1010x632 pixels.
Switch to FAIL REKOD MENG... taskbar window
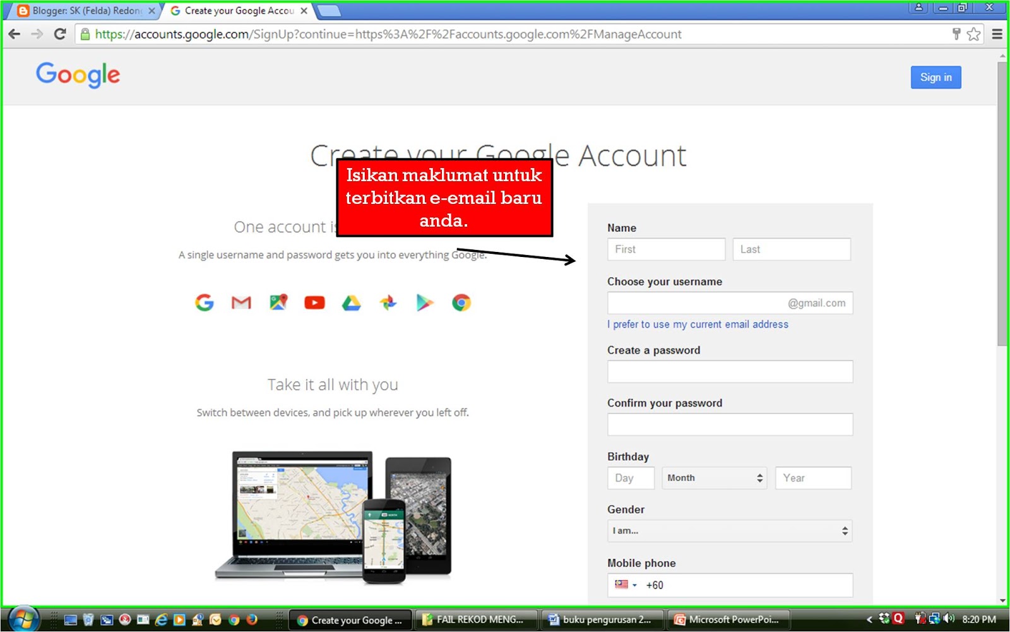[x=477, y=619]
